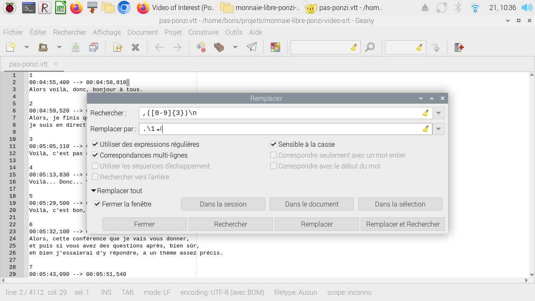Clear the Rechercher field with broom icon

pyautogui.click(x=425, y=113)
